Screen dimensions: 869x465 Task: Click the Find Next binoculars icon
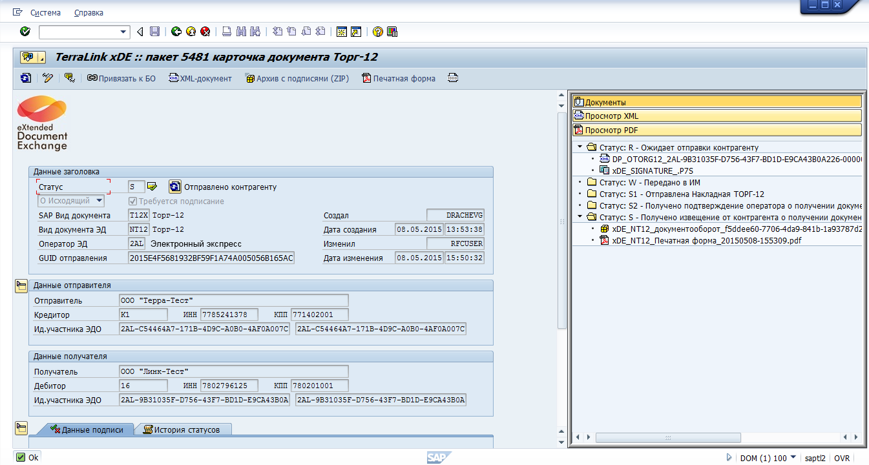pyautogui.click(x=255, y=32)
